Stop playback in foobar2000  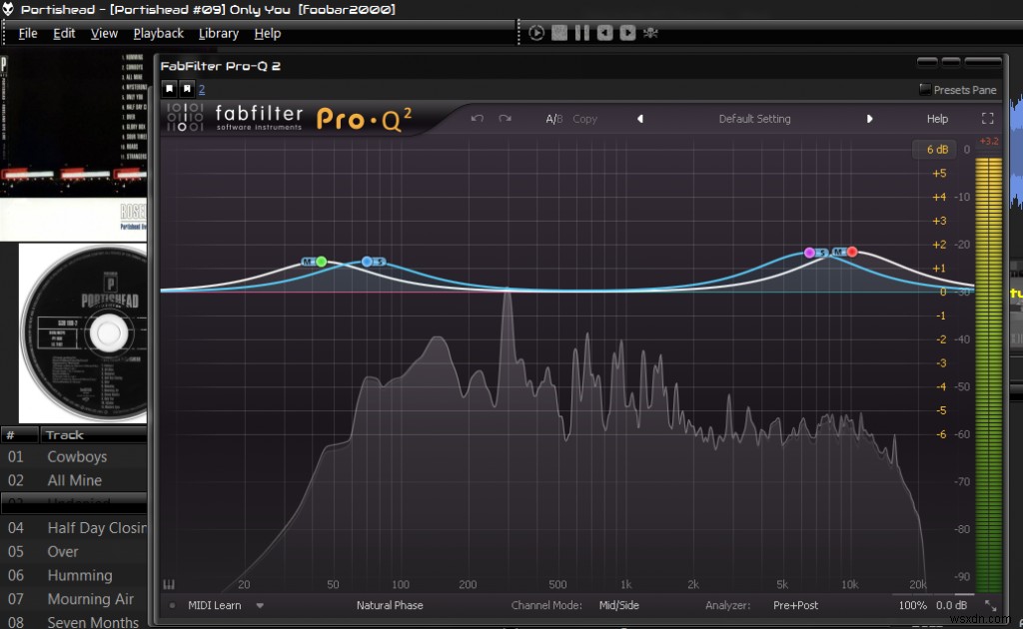coord(559,32)
